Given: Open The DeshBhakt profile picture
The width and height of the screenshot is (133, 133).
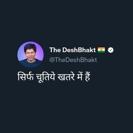Looking at the screenshot, I should pos(31,55).
